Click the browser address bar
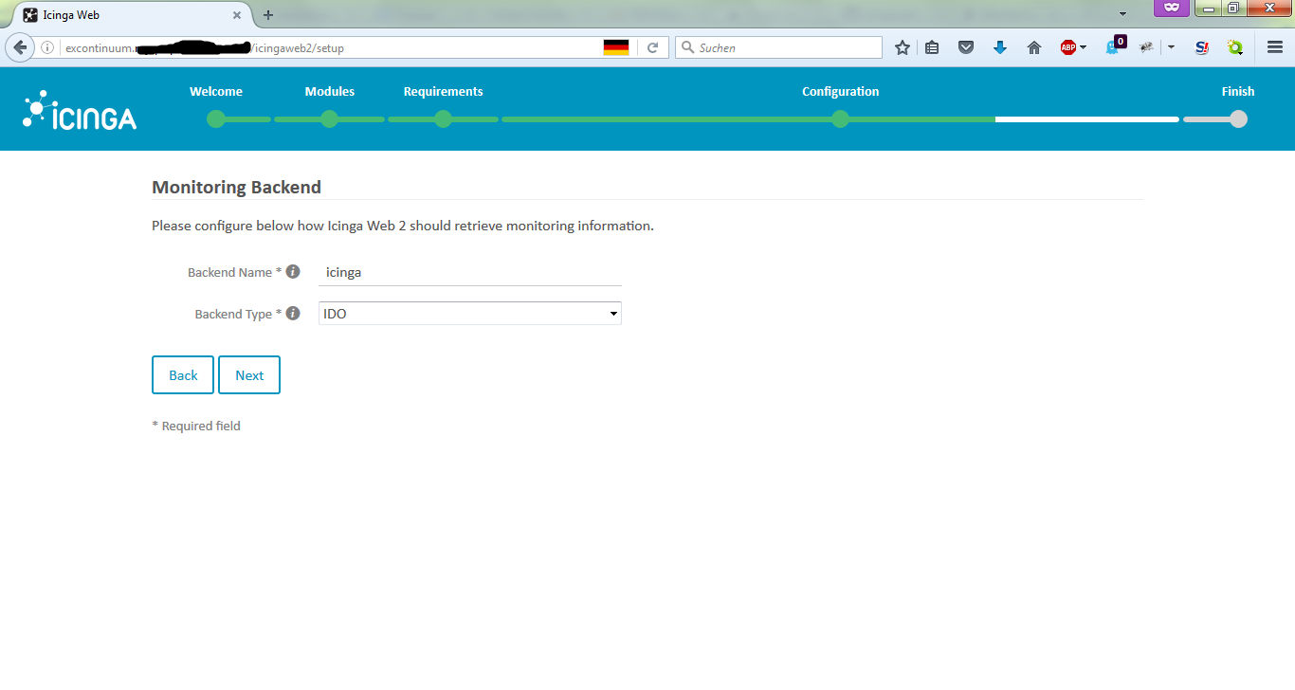The image size is (1295, 690). (332, 47)
